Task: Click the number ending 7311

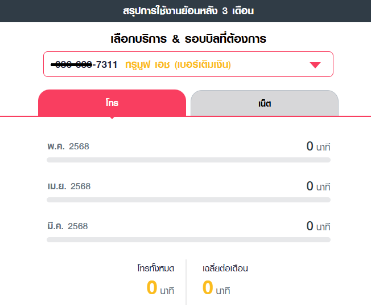Action: coord(84,64)
